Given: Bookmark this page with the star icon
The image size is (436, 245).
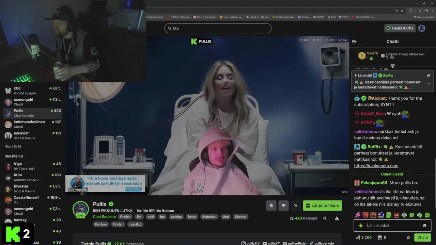Looking at the screenshot, I should click(402, 11).
